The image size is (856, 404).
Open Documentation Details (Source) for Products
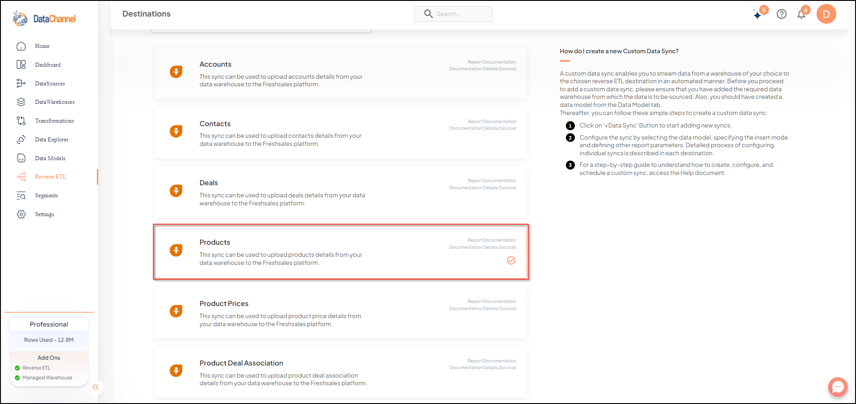coord(483,247)
